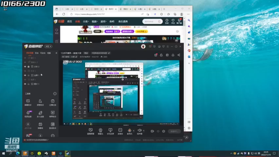The image size is (279, 157).
Task: Open the 房管助手 room manager tool
Action: click(40, 103)
